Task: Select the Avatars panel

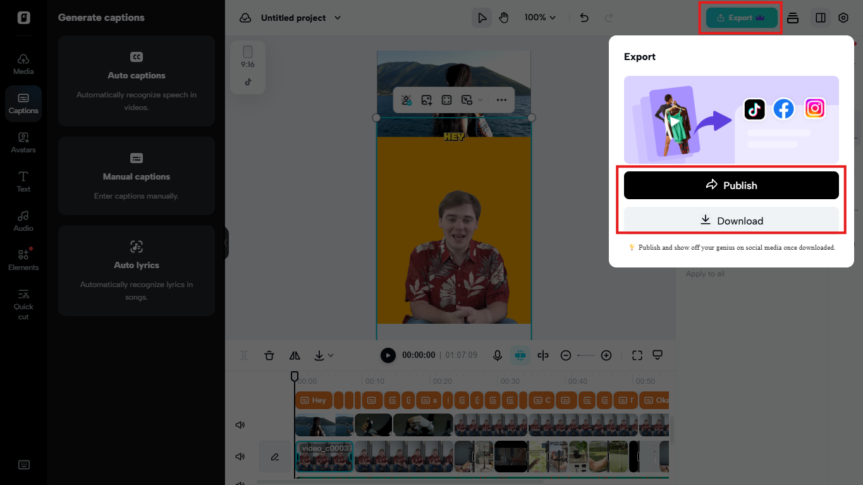Action: coord(23,142)
